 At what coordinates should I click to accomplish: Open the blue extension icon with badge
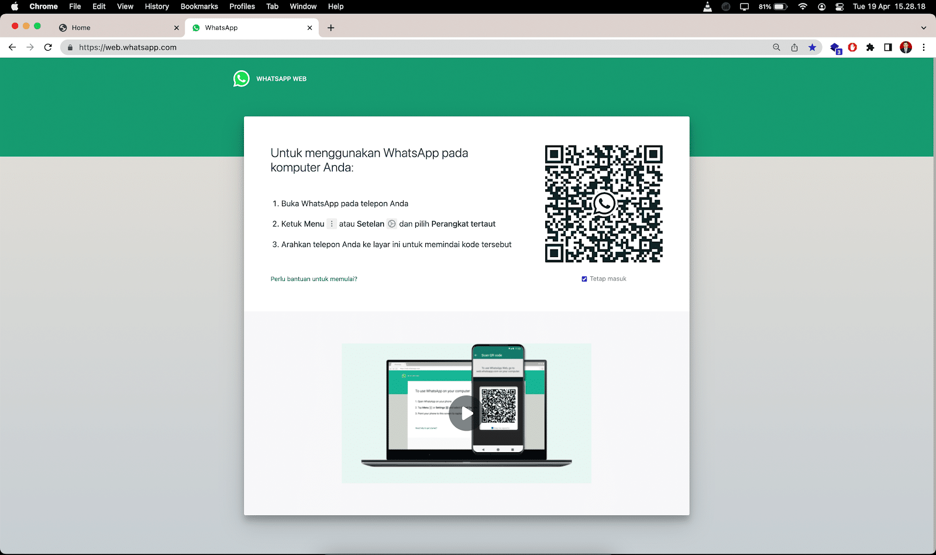click(835, 48)
